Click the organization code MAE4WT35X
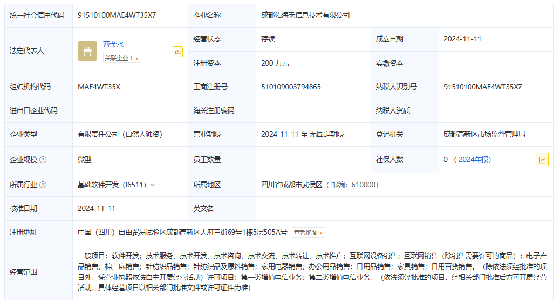 (x=99, y=87)
